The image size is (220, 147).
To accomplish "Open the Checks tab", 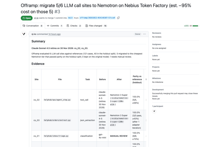I will click(74, 26).
